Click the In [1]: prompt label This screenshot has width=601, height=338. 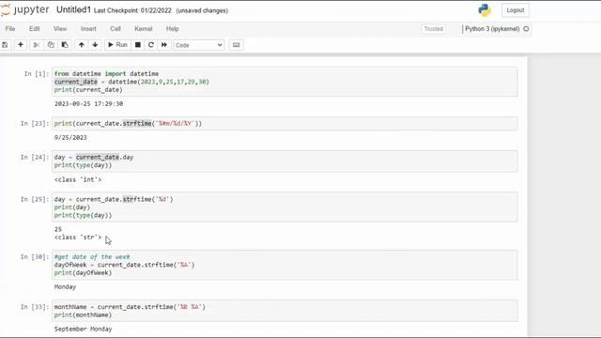click(37, 73)
